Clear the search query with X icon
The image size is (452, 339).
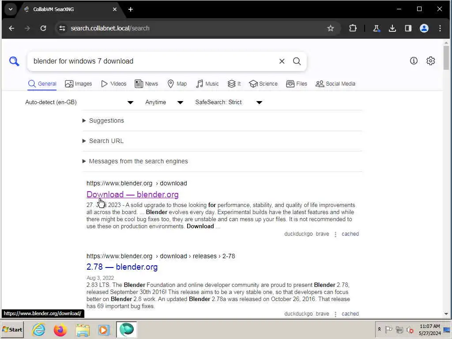point(282,61)
